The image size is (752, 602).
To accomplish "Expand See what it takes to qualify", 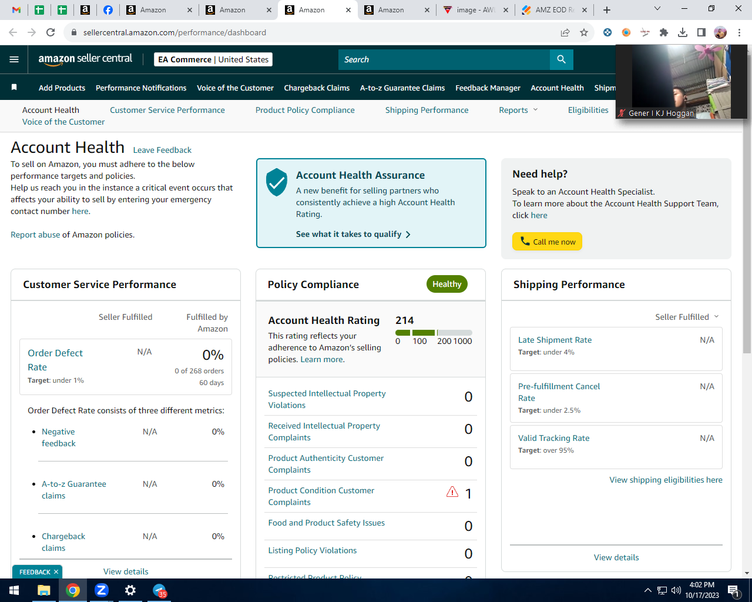I will [x=353, y=234].
